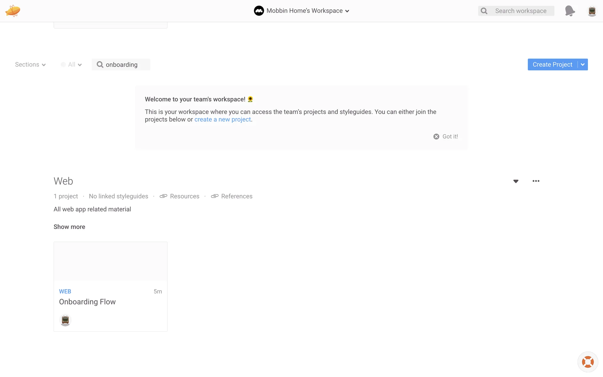The image size is (603, 377).
Task: Expand Create Project dropdown arrow
Action: (x=583, y=64)
